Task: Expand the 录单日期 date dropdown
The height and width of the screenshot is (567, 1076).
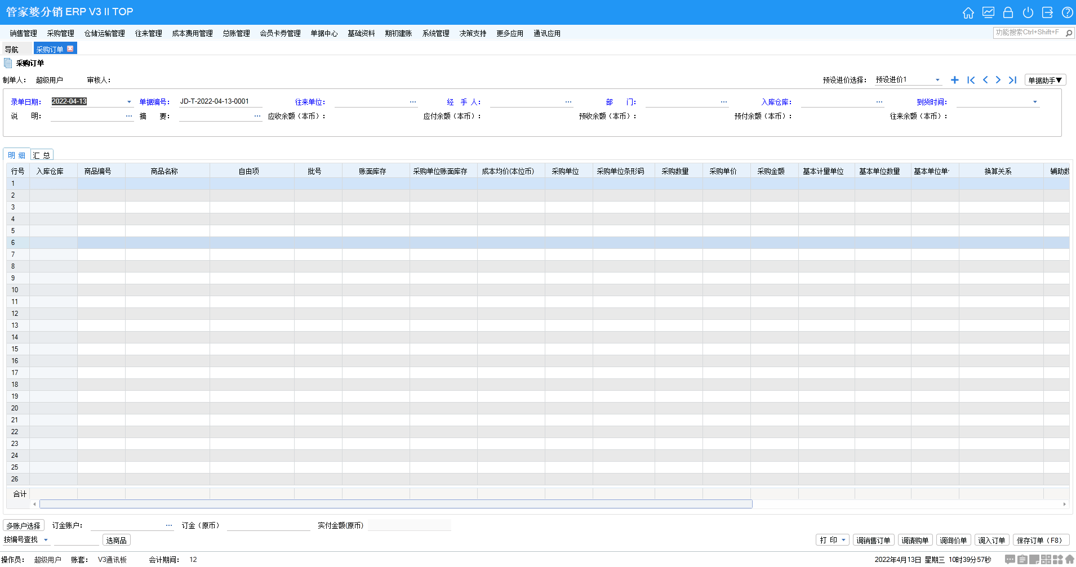Action: pos(129,102)
